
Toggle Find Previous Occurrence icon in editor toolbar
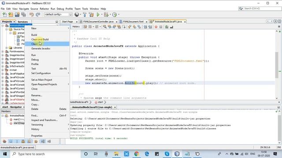110,27
